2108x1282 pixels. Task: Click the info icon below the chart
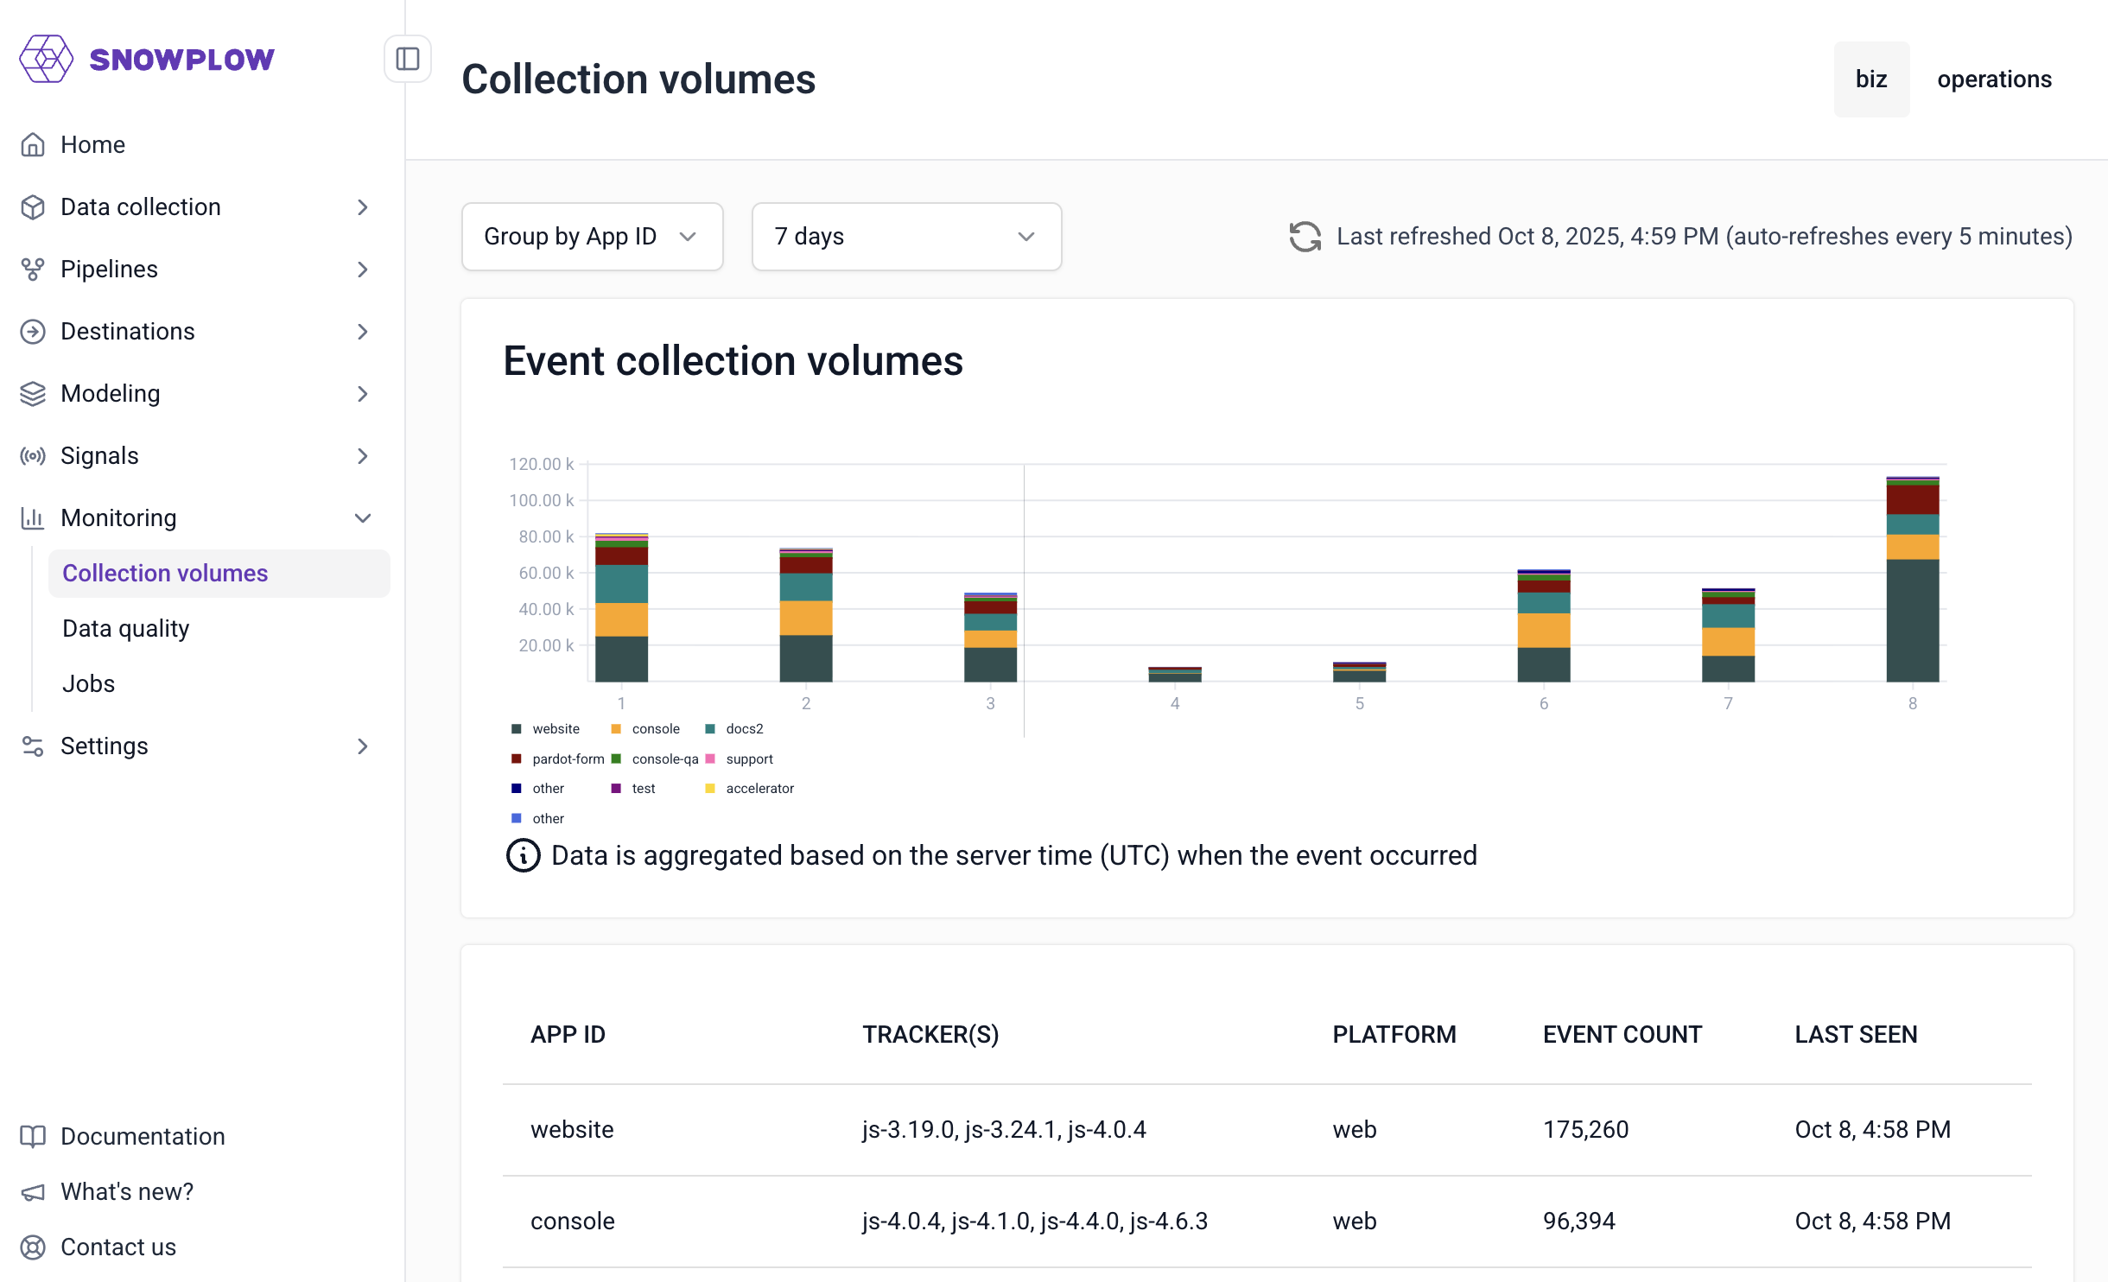[523, 855]
